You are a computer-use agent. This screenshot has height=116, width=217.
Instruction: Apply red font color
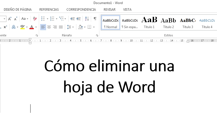(32, 27)
